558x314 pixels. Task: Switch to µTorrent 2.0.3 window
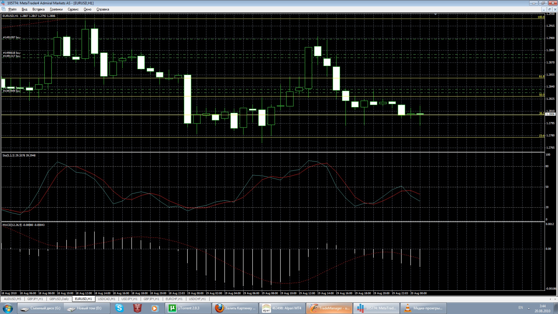click(x=188, y=308)
